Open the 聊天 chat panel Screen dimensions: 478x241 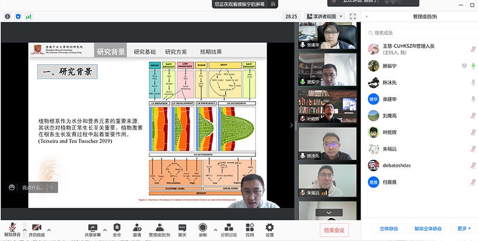(182, 230)
